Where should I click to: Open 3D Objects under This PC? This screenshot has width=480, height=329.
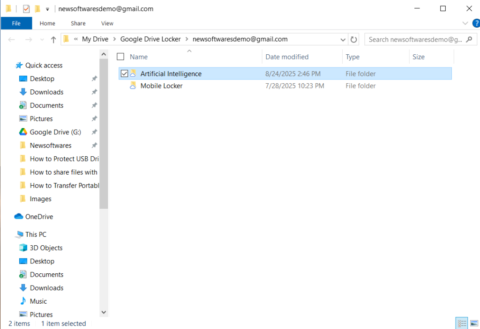coord(46,248)
